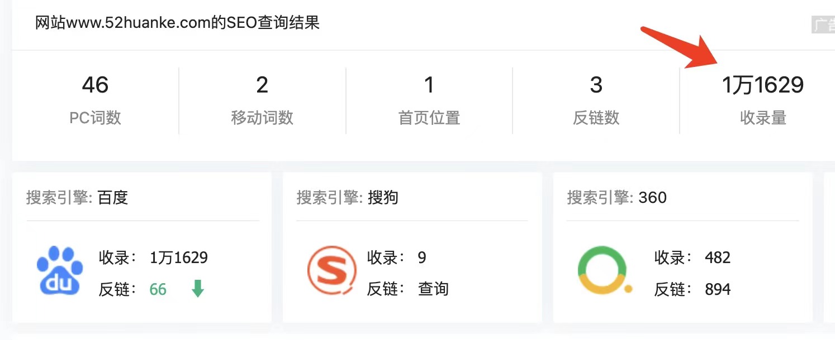This screenshot has height=340, width=835.
Task: Open the 360 反链 count 894
Action: [718, 289]
